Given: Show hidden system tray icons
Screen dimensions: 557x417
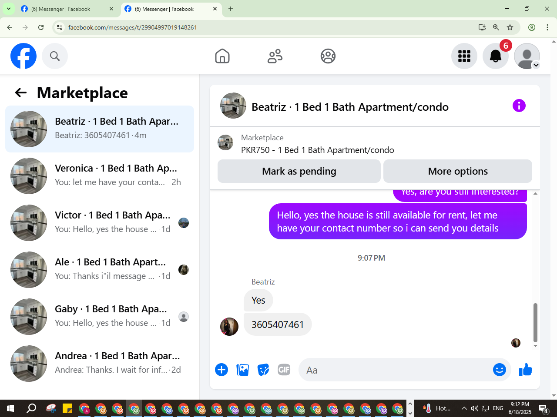Looking at the screenshot, I should 464,408.
